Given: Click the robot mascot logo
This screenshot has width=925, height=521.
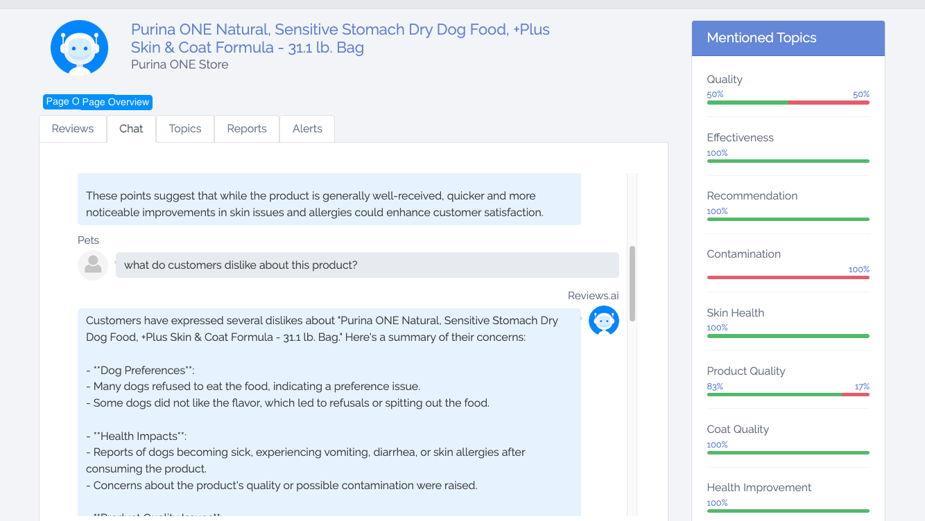Looking at the screenshot, I should [78, 47].
